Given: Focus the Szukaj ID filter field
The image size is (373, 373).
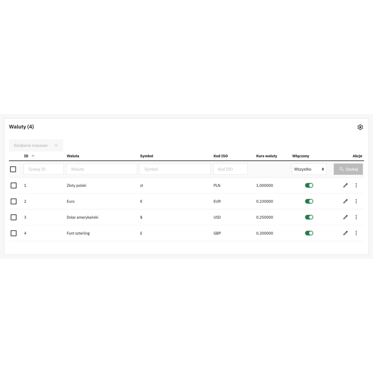Looking at the screenshot, I should pyautogui.click(x=44, y=169).
